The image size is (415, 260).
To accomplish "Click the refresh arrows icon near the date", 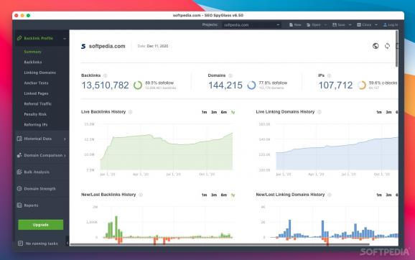I will 387,46.
